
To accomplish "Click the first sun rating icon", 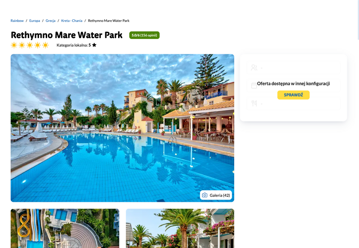I will click(x=14, y=45).
